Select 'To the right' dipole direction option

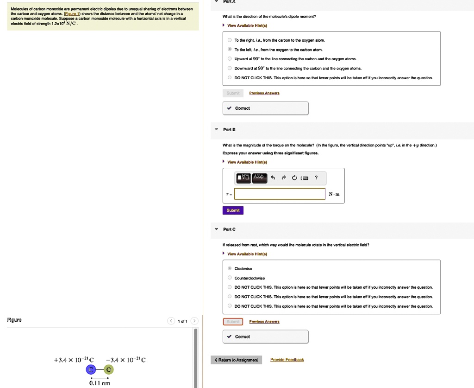pos(229,40)
